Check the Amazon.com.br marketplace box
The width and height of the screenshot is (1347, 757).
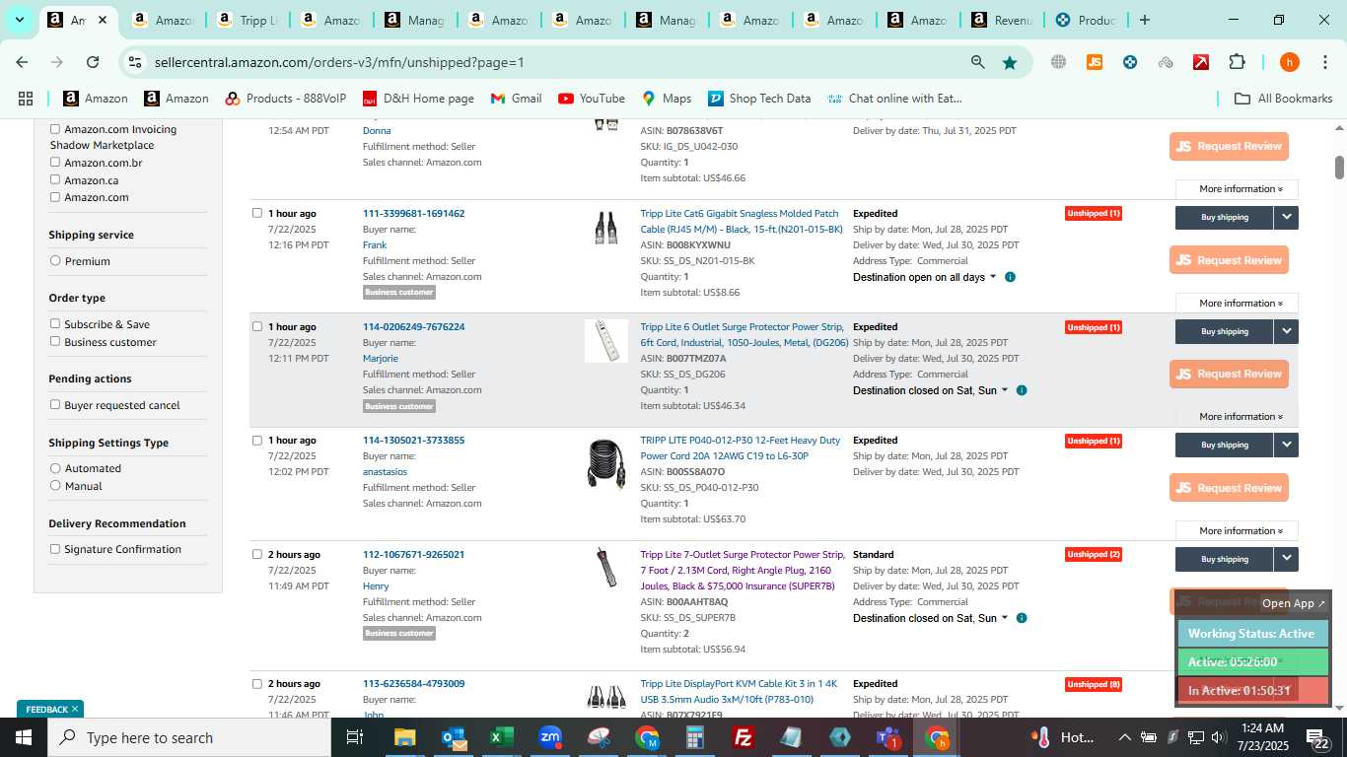pos(55,162)
